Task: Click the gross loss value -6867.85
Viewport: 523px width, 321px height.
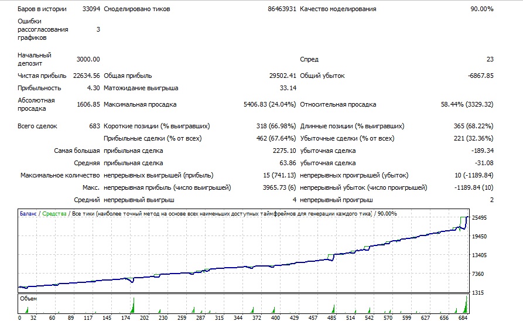Action: (x=481, y=76)
